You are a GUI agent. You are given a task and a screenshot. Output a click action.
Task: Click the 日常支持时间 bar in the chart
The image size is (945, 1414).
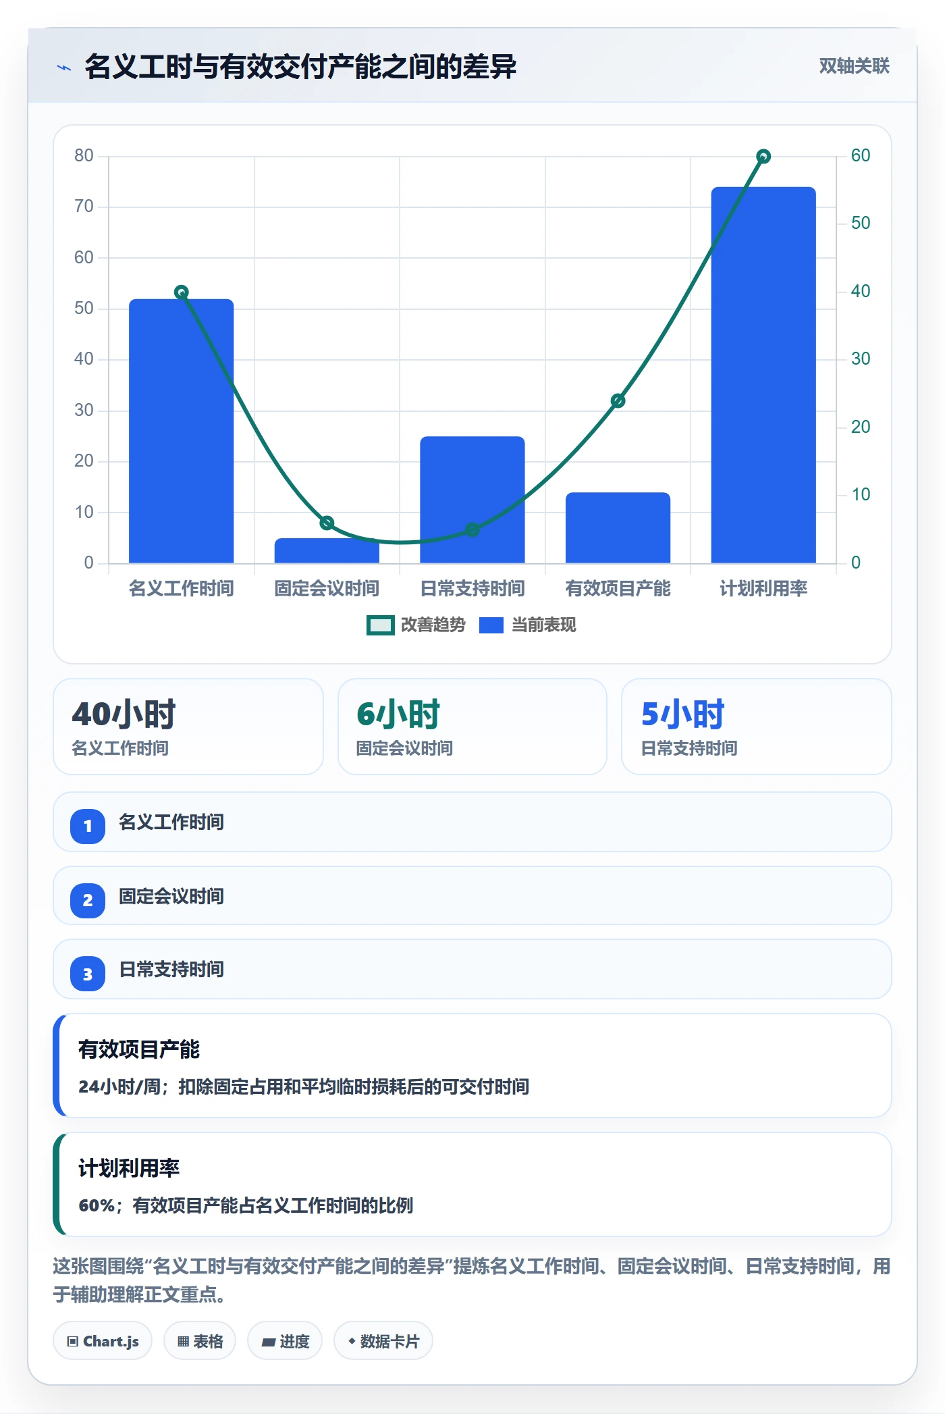tap(473, 500)
